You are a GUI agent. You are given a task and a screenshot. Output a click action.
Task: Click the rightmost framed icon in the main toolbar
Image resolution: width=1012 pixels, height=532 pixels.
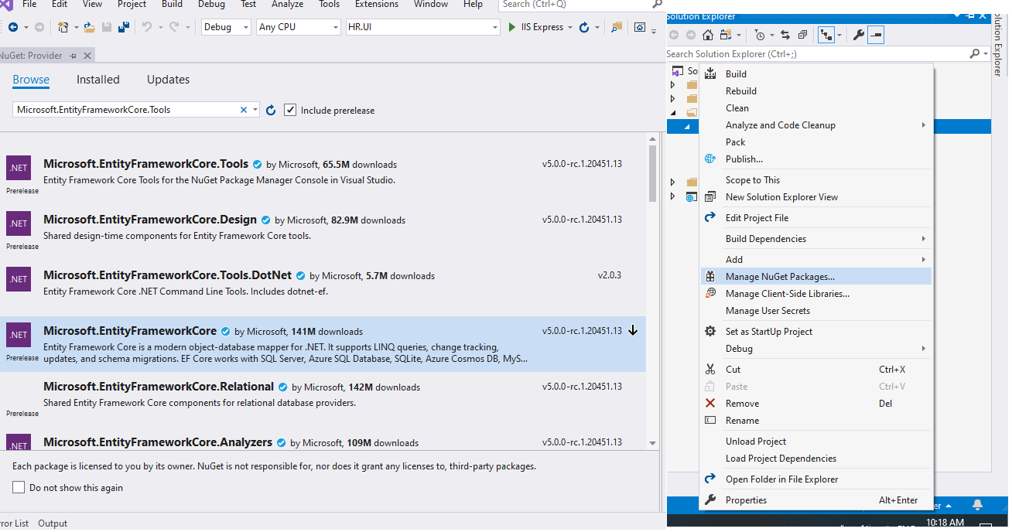click(x=640, y=27)
